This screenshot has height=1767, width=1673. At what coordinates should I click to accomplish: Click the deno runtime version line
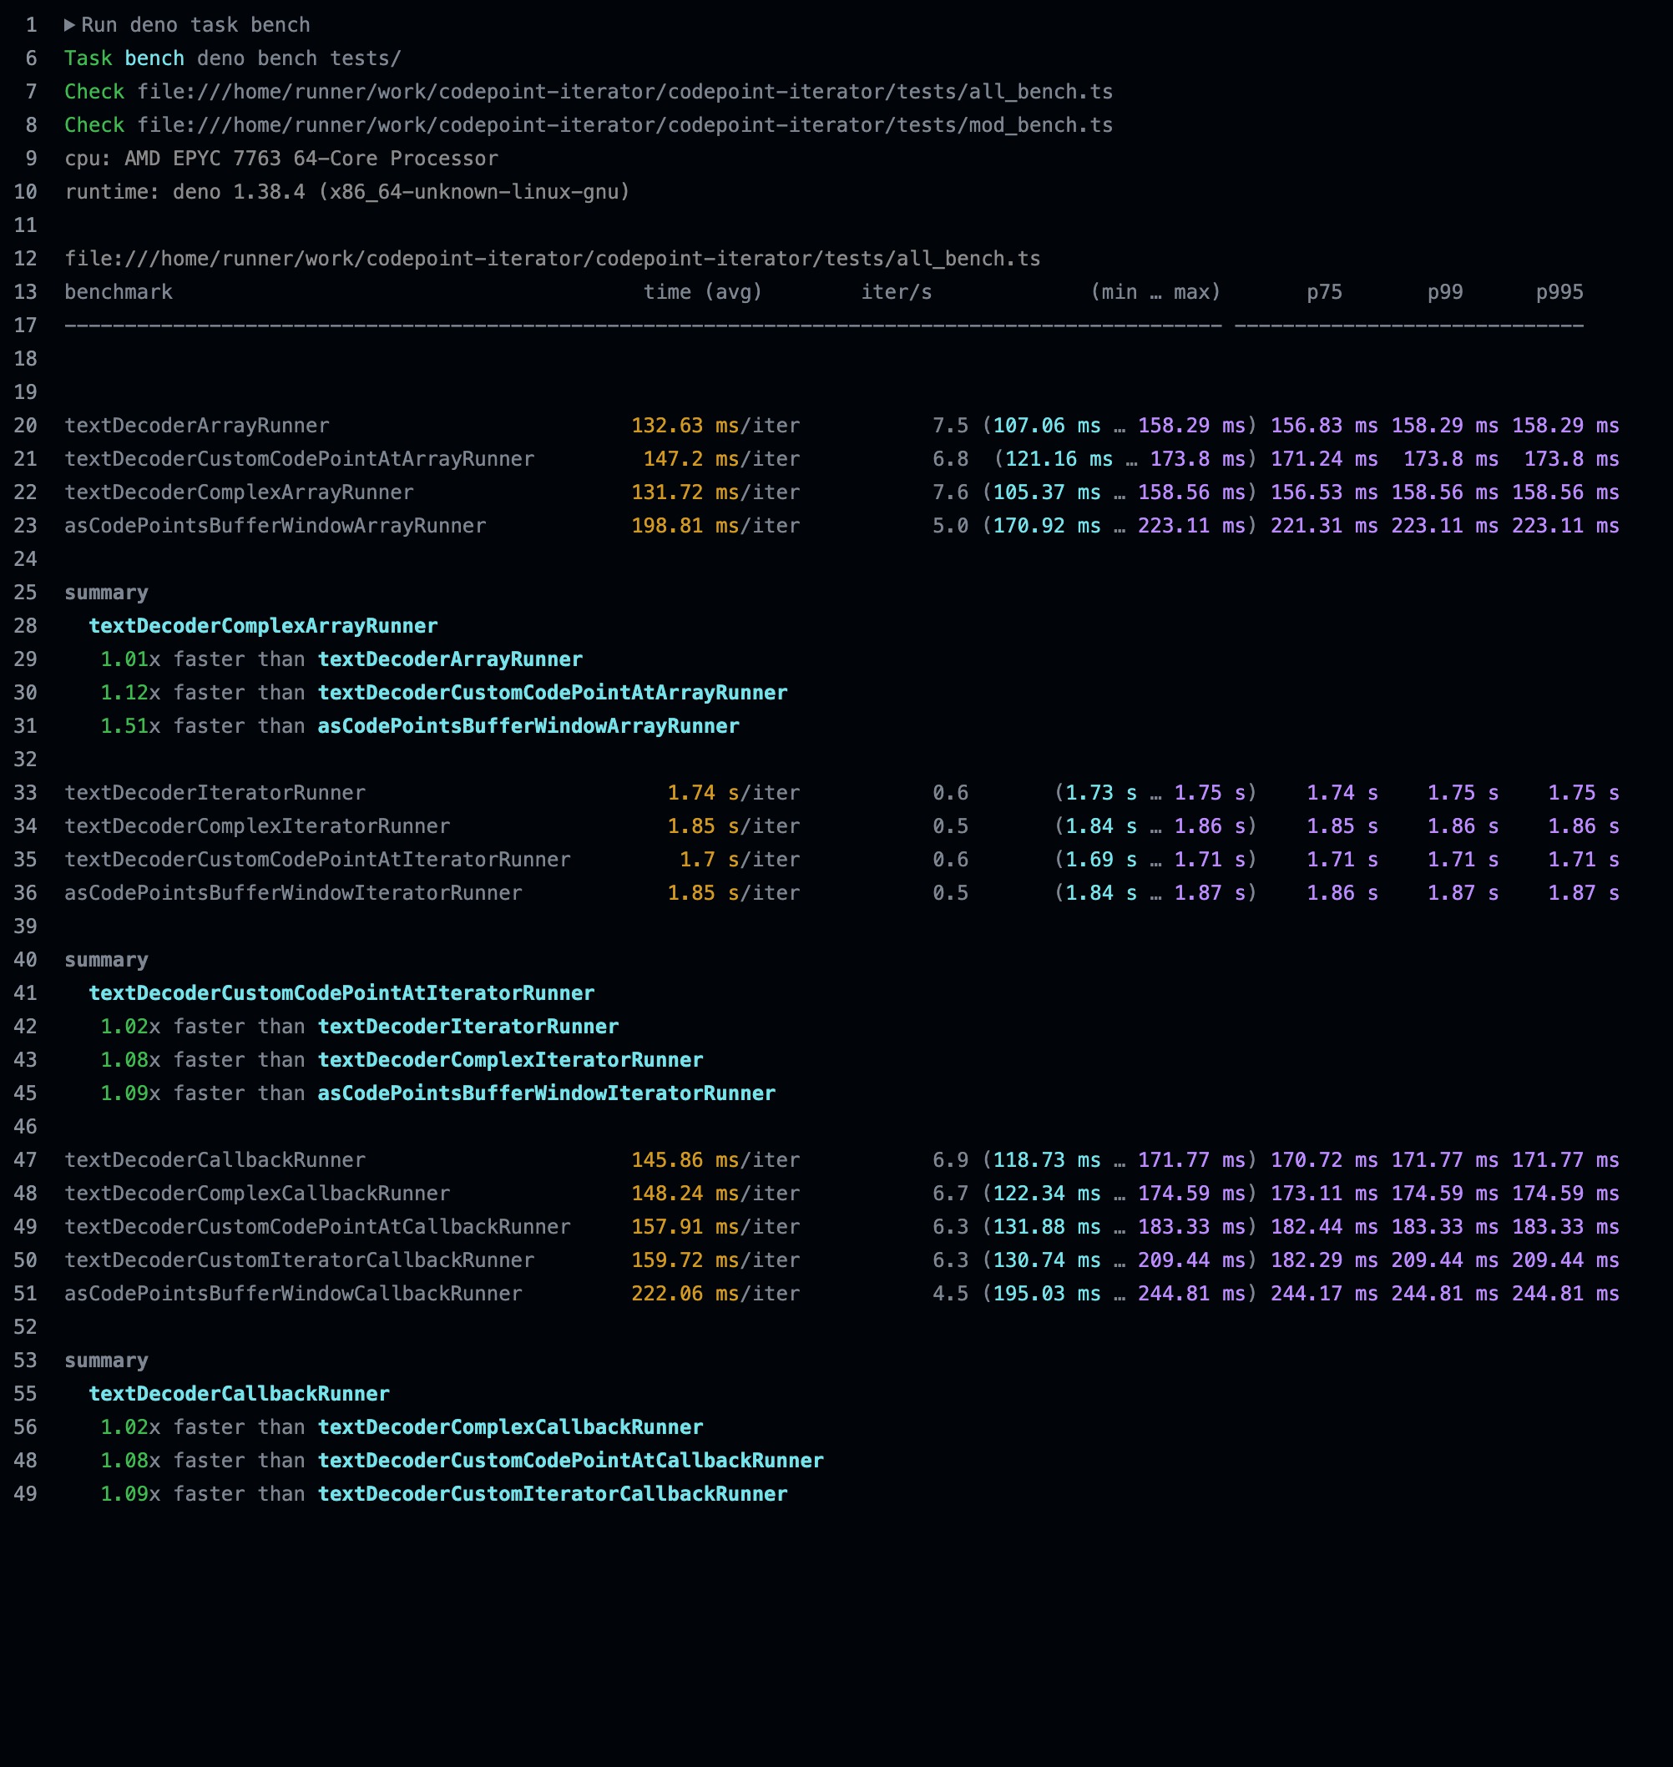point(347,192)
